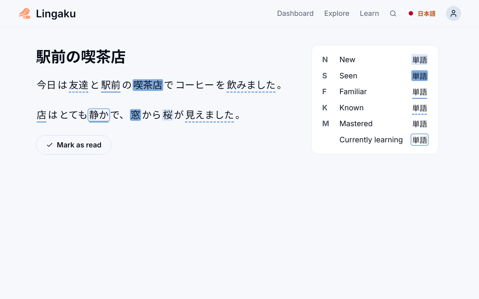
Task: Open the user profile avatar
Action: tap(454, 13)
